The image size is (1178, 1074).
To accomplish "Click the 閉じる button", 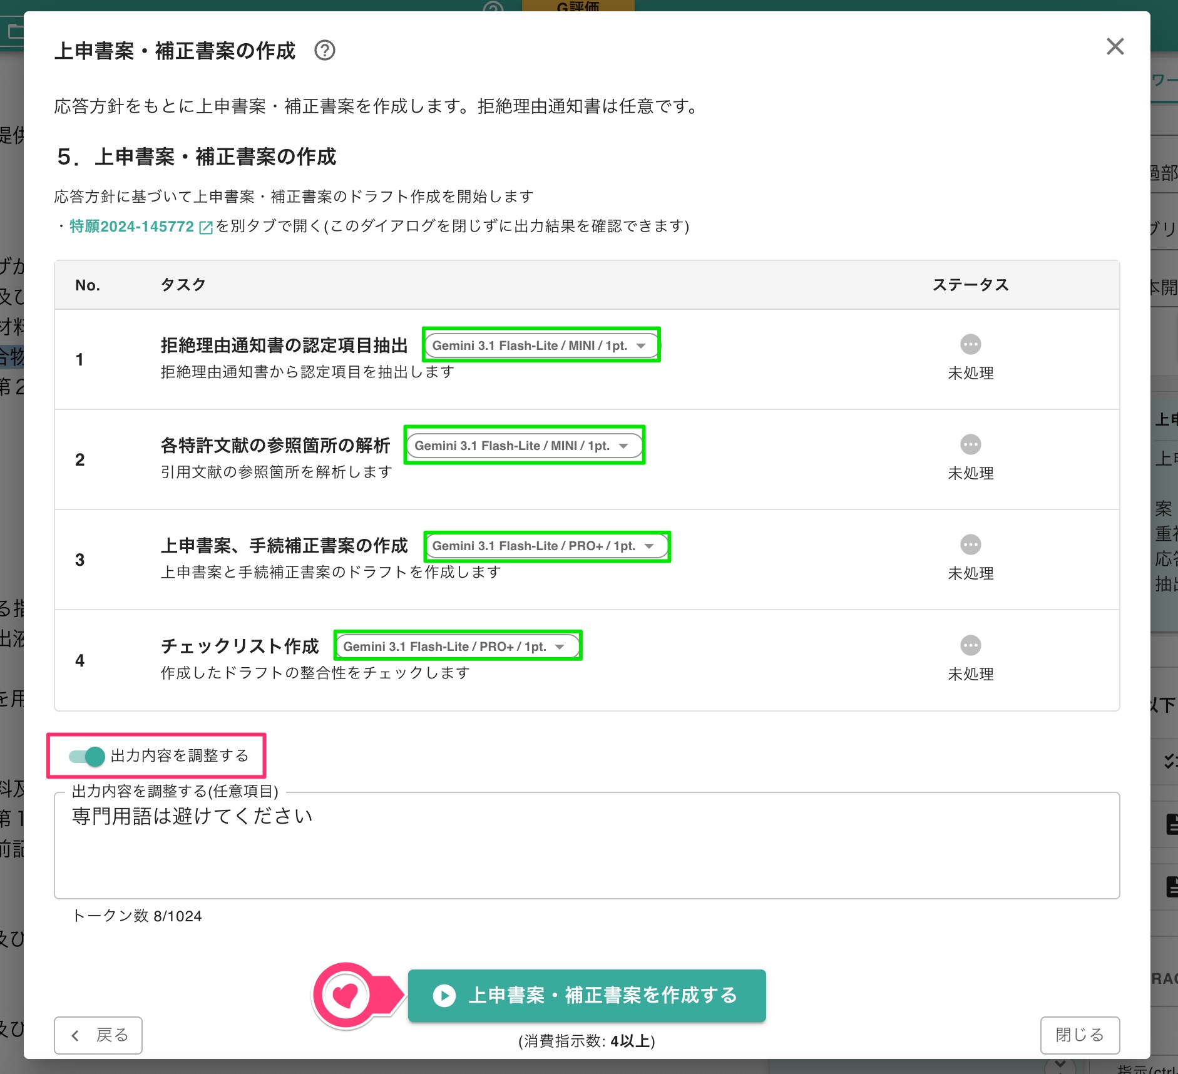I will [1080, 1035].
